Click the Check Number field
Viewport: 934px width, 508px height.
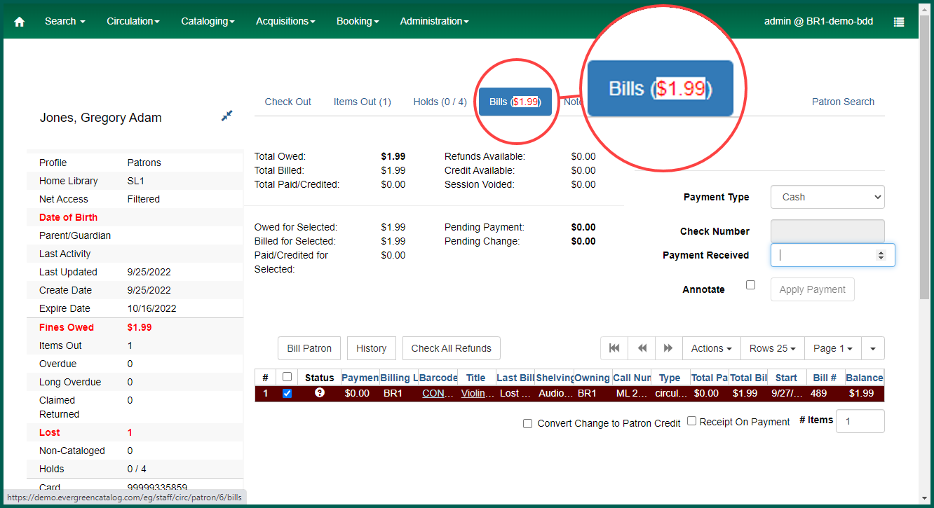[x=827, y=231]
